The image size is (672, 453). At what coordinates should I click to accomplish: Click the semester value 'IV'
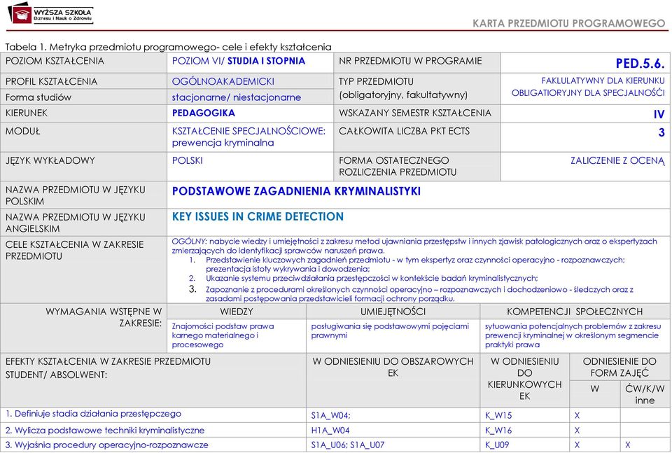coord(659,114)
